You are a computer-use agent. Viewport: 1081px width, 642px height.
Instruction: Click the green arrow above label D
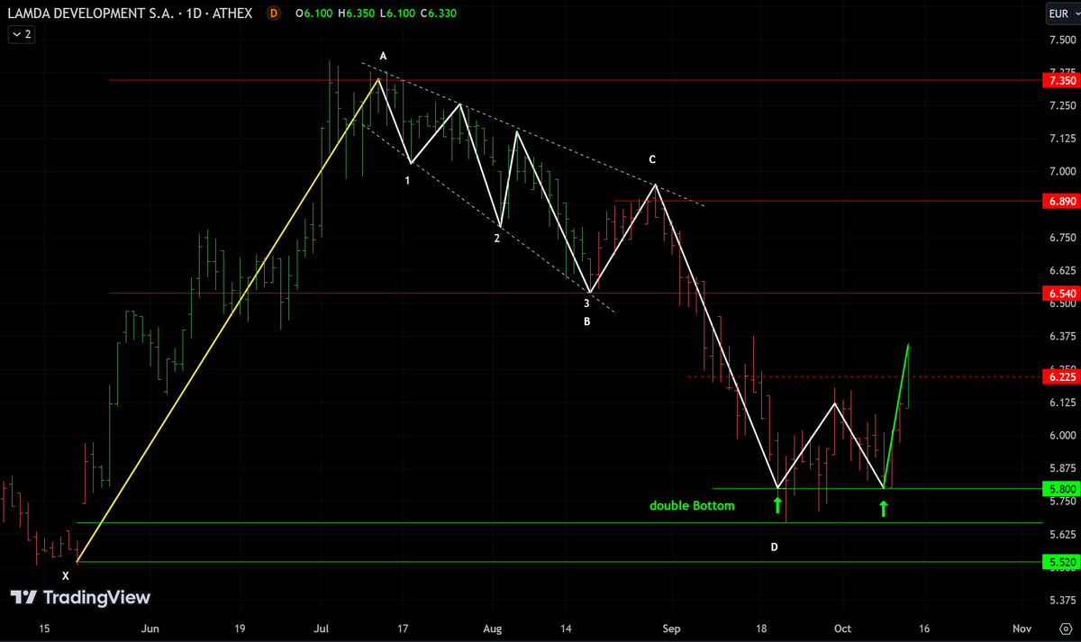tap(777, 504)
